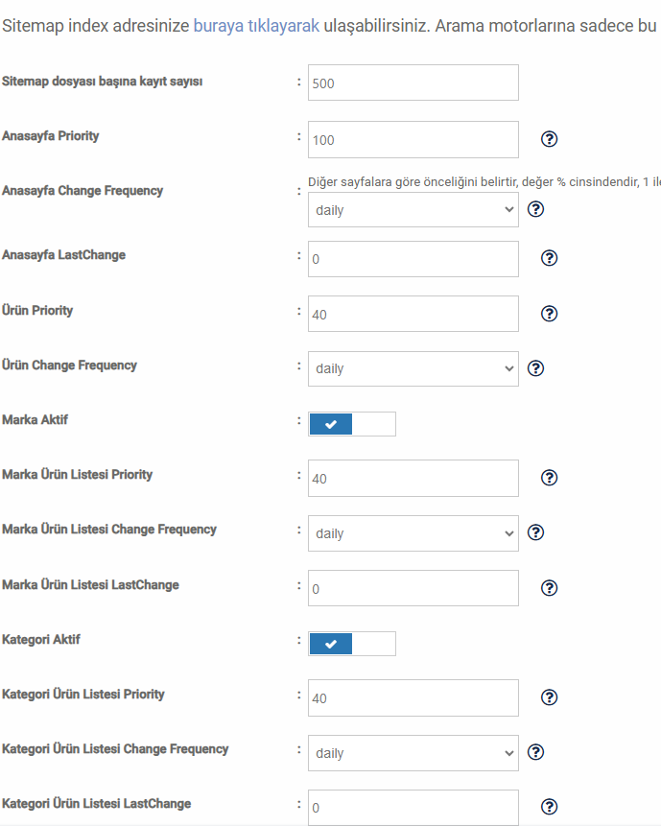This screenshot has width=661, height=826.
Task: Open Ürün Change Frequency dropdown
Action: pyautogui.click(x=413, y=368)
